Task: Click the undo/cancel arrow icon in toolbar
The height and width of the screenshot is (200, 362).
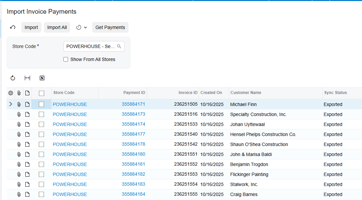Action: [13, 27]
